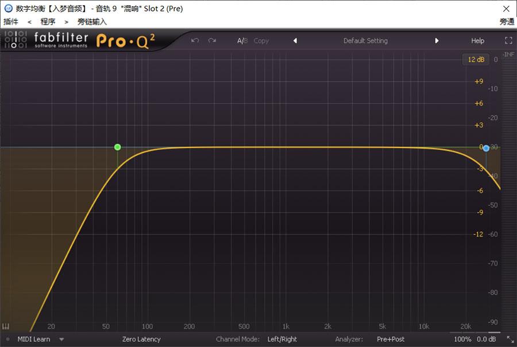Screen dimensions: 517x347
Task: Click the Copy button
Action: click(x=261, y=41)
